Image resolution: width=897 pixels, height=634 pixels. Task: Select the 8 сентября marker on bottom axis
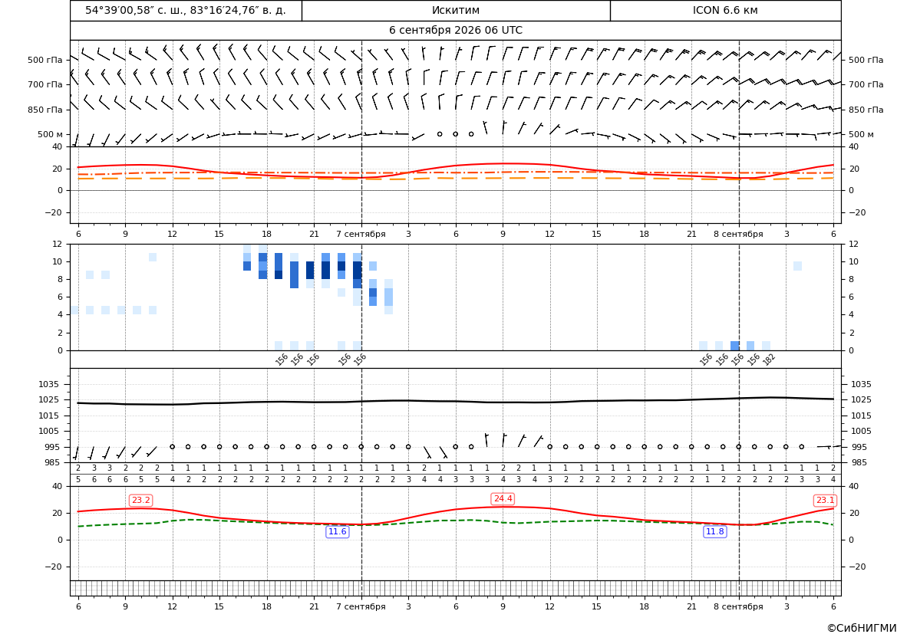click(x=738, y=606)
